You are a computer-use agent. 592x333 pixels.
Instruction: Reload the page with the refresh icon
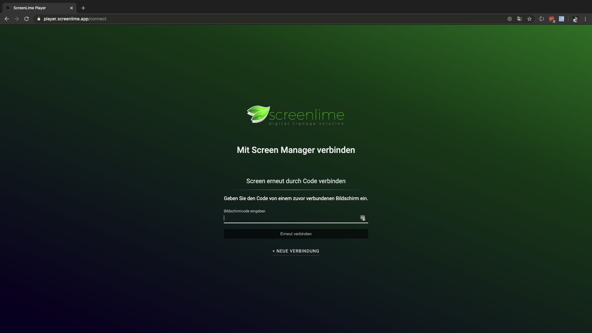(x=27, y=19)
